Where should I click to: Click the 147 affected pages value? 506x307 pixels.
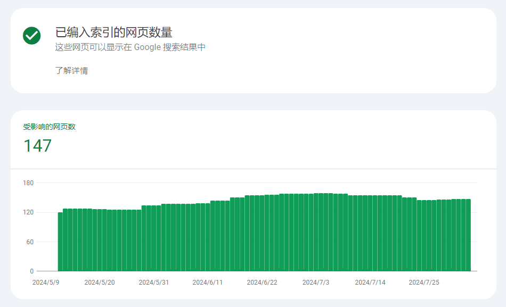click(37, 146)
